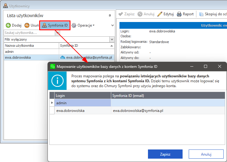
Task: Click the Usuń remove user icon
Action: [x=27, y=25]
